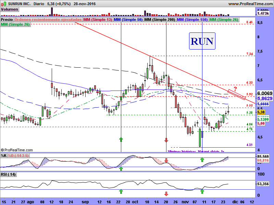Select the red rectangle on the trendline
The width and height of the screenshot is (274, 205).
(x=237, y=95)
